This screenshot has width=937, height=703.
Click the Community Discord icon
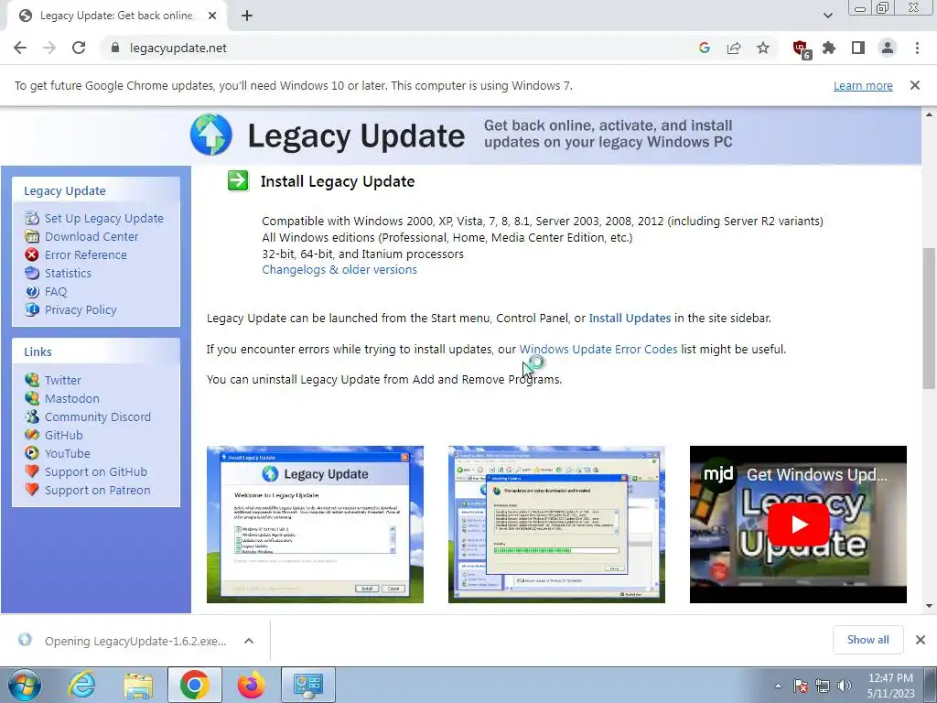[x=32, y=416]
